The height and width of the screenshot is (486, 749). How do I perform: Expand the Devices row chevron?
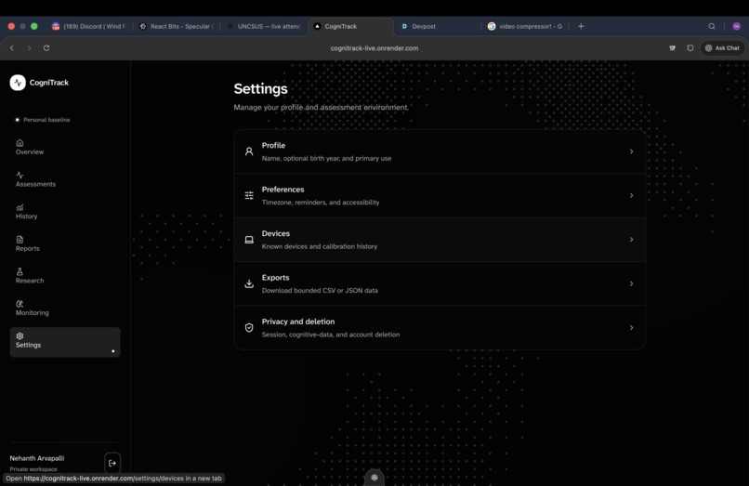[632, 240]
